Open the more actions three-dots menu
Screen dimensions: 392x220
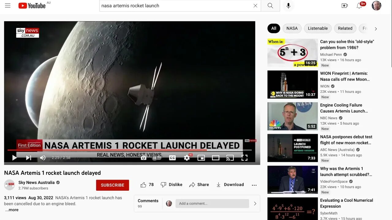[x=254, y=185]
